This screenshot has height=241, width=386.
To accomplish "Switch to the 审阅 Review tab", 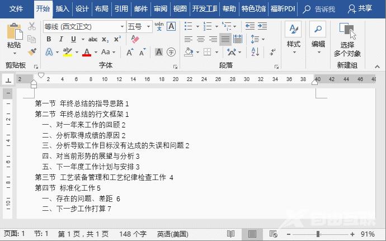I will pos(161,9).
